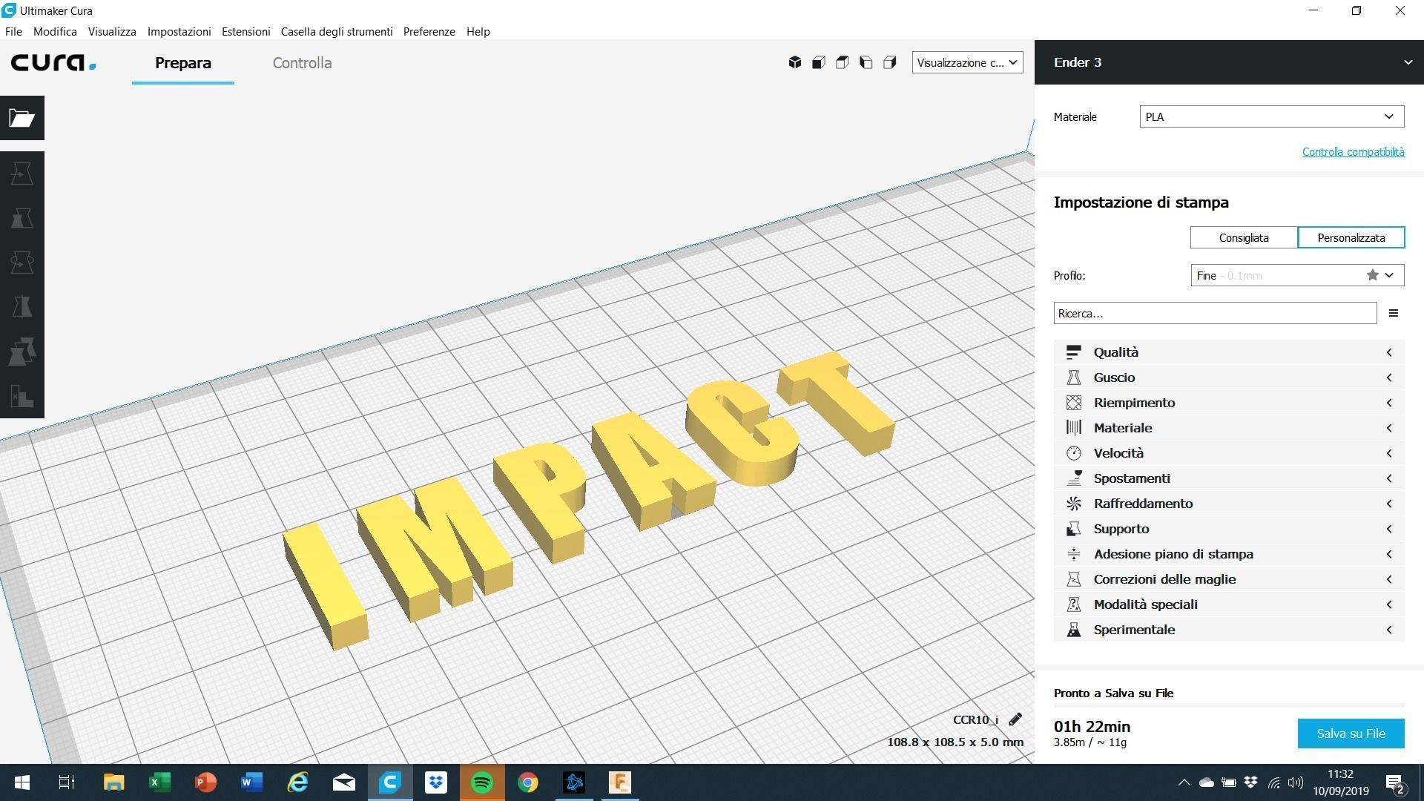This screenshot has height=801, width=1424.
Task: Open Spotify from the taskbar
Action: pos(482,782)
